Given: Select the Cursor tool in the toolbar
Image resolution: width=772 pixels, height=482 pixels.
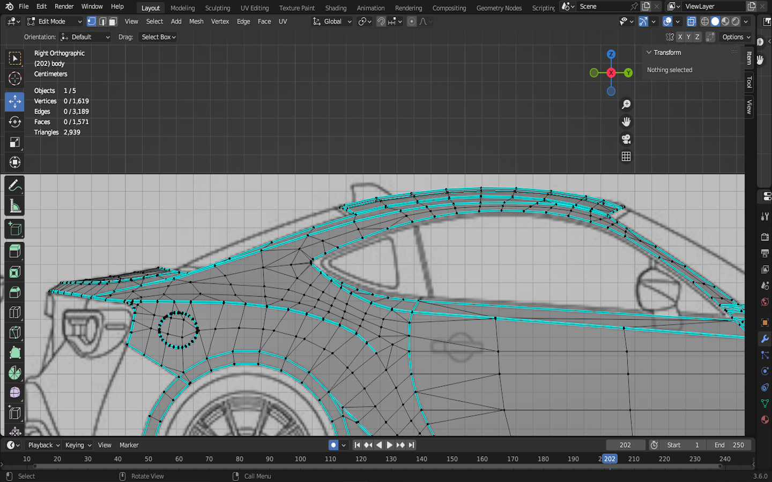Looking at the screenshot, I should point(15,79).
